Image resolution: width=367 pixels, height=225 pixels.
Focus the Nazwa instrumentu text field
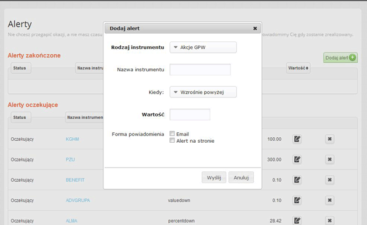coord(200,70)
